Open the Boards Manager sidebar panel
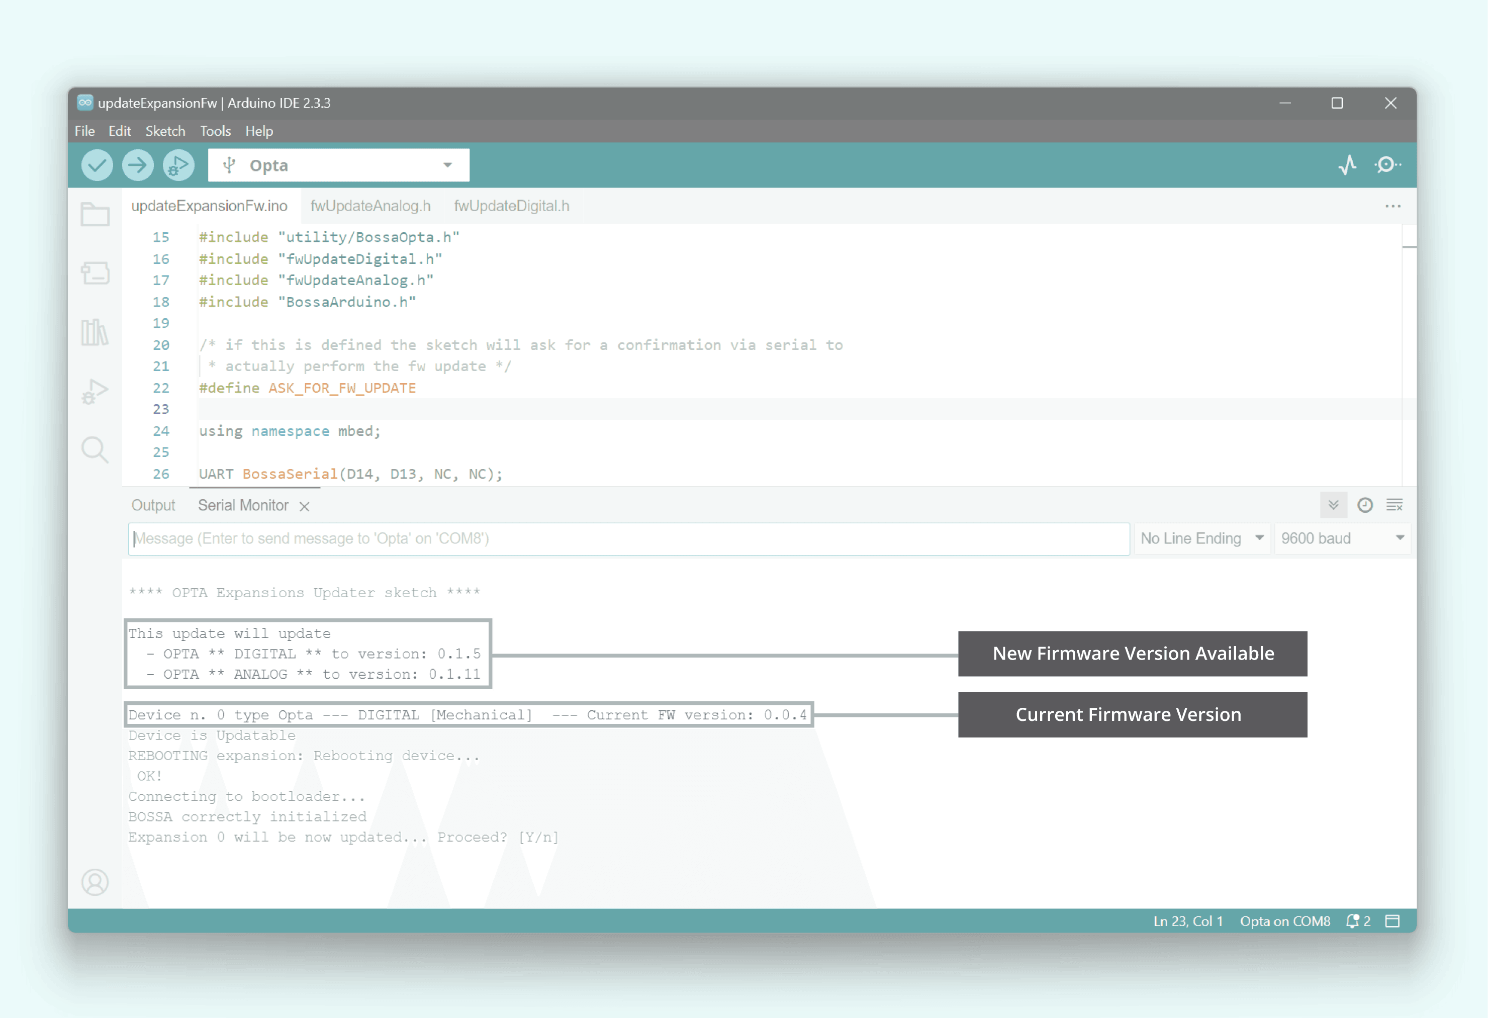Screen dimensions: 1488x1018 click(95, 273)
